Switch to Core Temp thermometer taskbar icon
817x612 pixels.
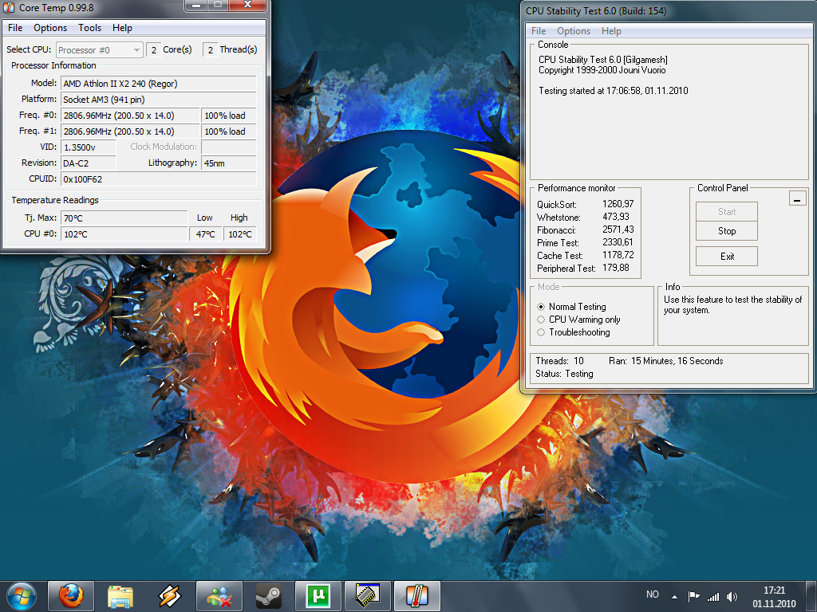(x=416, y=596)
